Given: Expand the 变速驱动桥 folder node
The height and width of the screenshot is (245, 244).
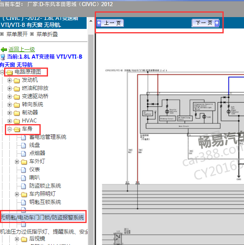Looking at the screenshot, I should 9,96.
